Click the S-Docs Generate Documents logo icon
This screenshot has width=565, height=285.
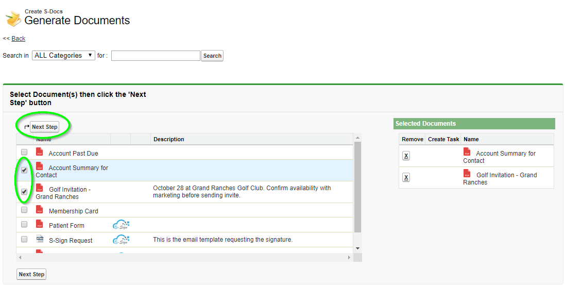coord(13,19)
